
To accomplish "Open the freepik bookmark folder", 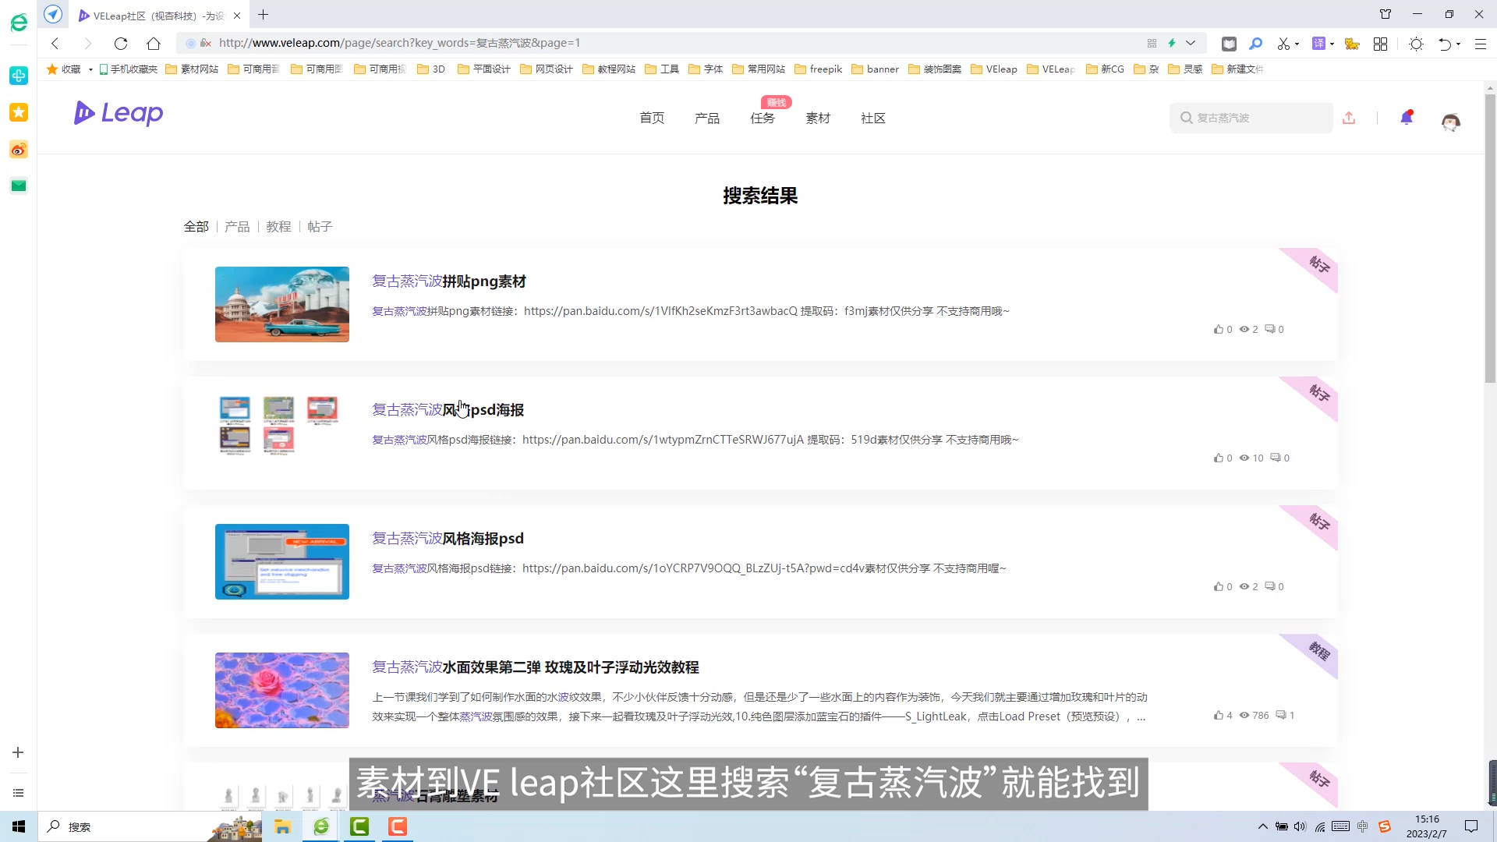I will [x=818, y=69].
